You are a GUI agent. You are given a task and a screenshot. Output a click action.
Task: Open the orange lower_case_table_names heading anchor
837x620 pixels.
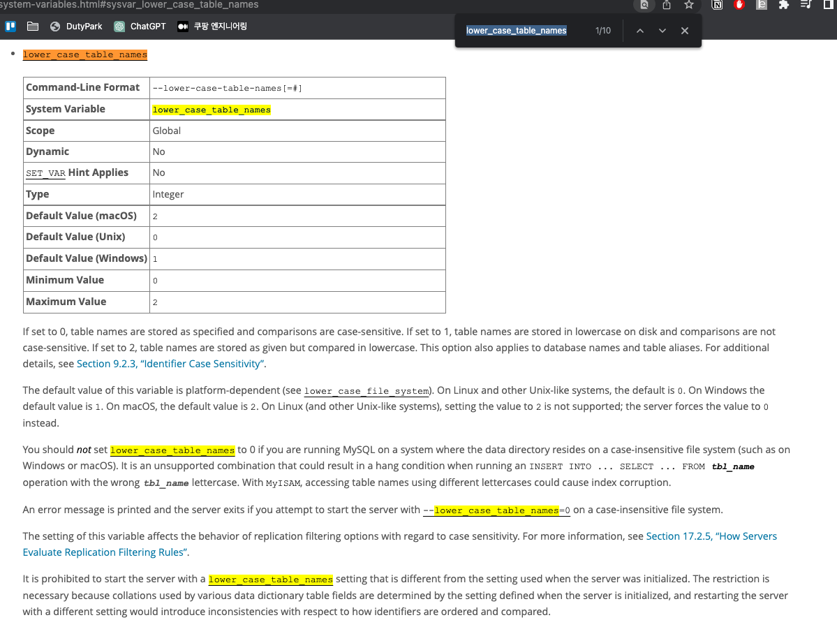[x=85, y=54]
